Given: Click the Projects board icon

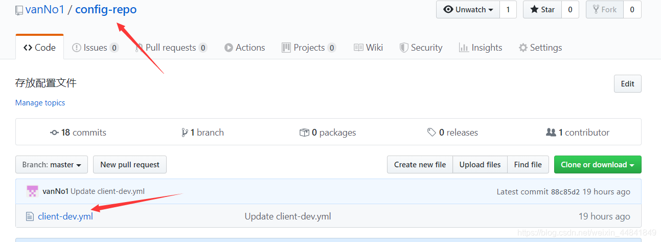Looking at the screenshot, I should tap(286, 48).
